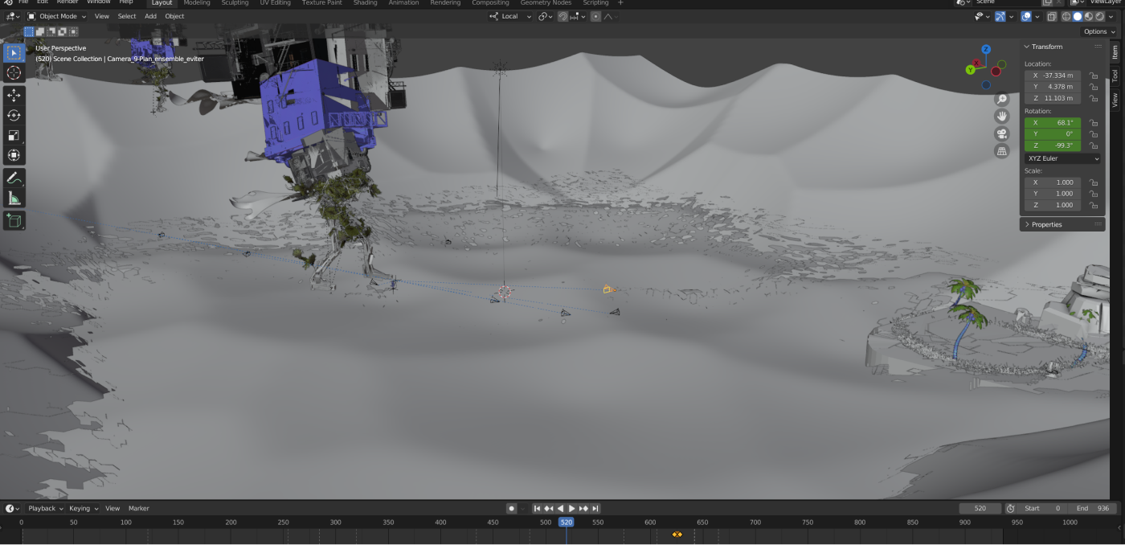Open the pivot point dropdown
This screenshot has height=545, width=1125.
pyautogui.click(x=546, y=16)
